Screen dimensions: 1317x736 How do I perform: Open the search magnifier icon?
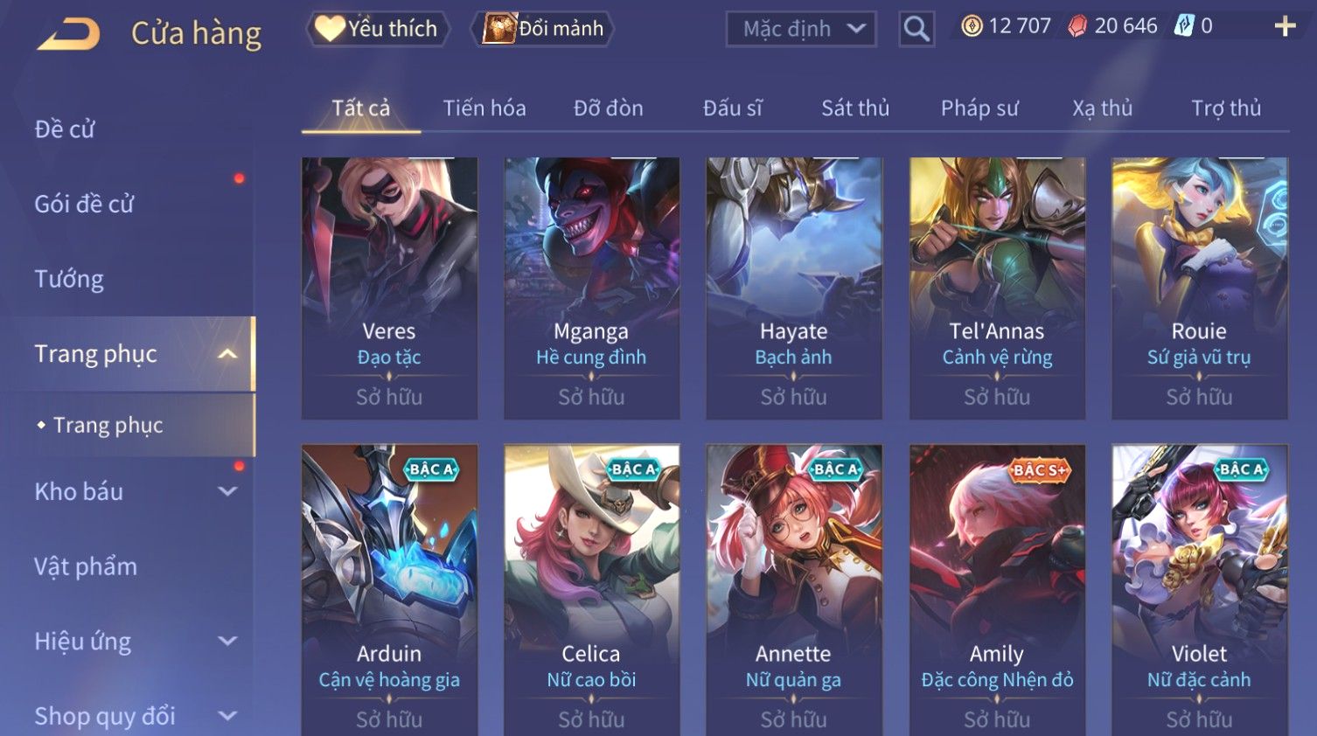[916, 29]
